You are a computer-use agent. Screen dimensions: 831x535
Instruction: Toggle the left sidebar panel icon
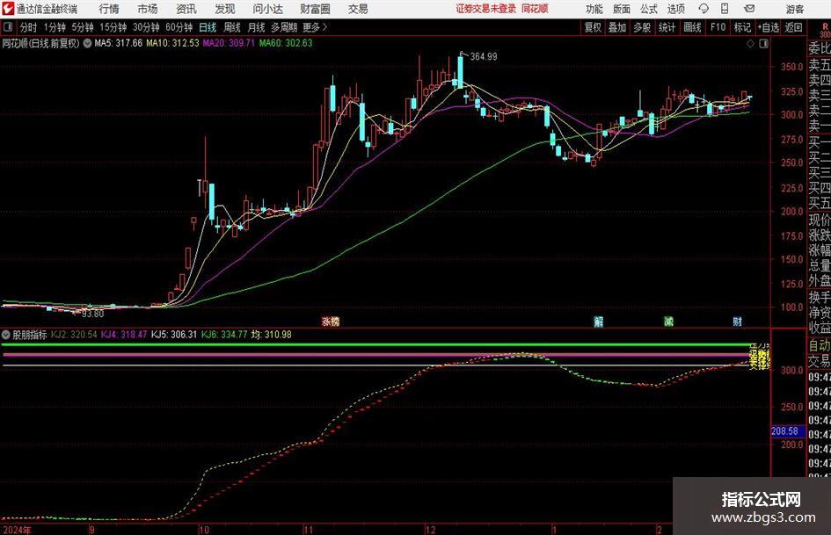[7, 27]
